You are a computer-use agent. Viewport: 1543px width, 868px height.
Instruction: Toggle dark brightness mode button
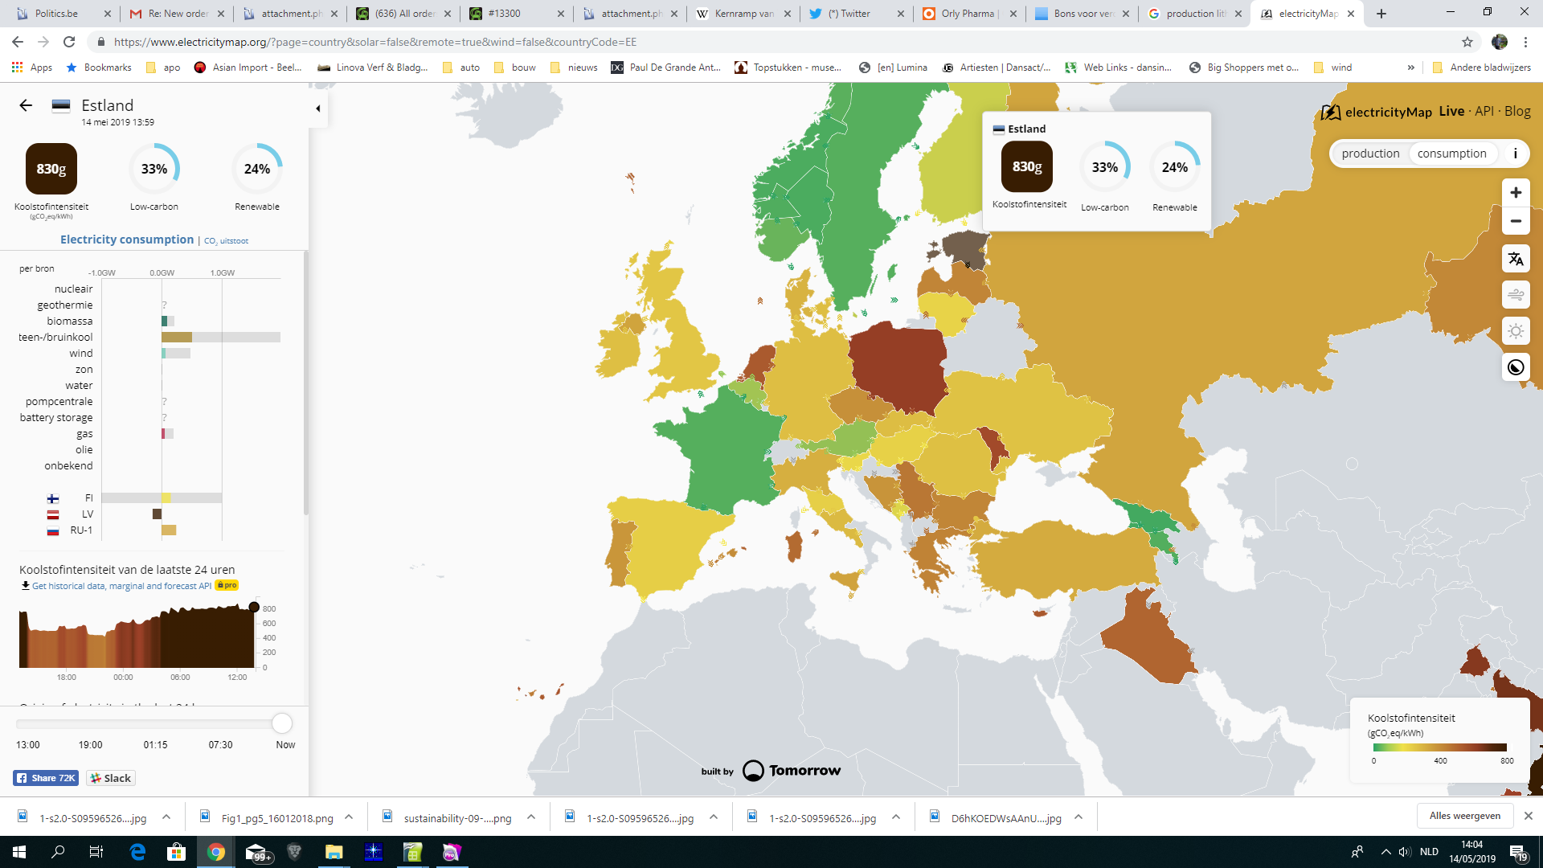tap(1516, 367)
